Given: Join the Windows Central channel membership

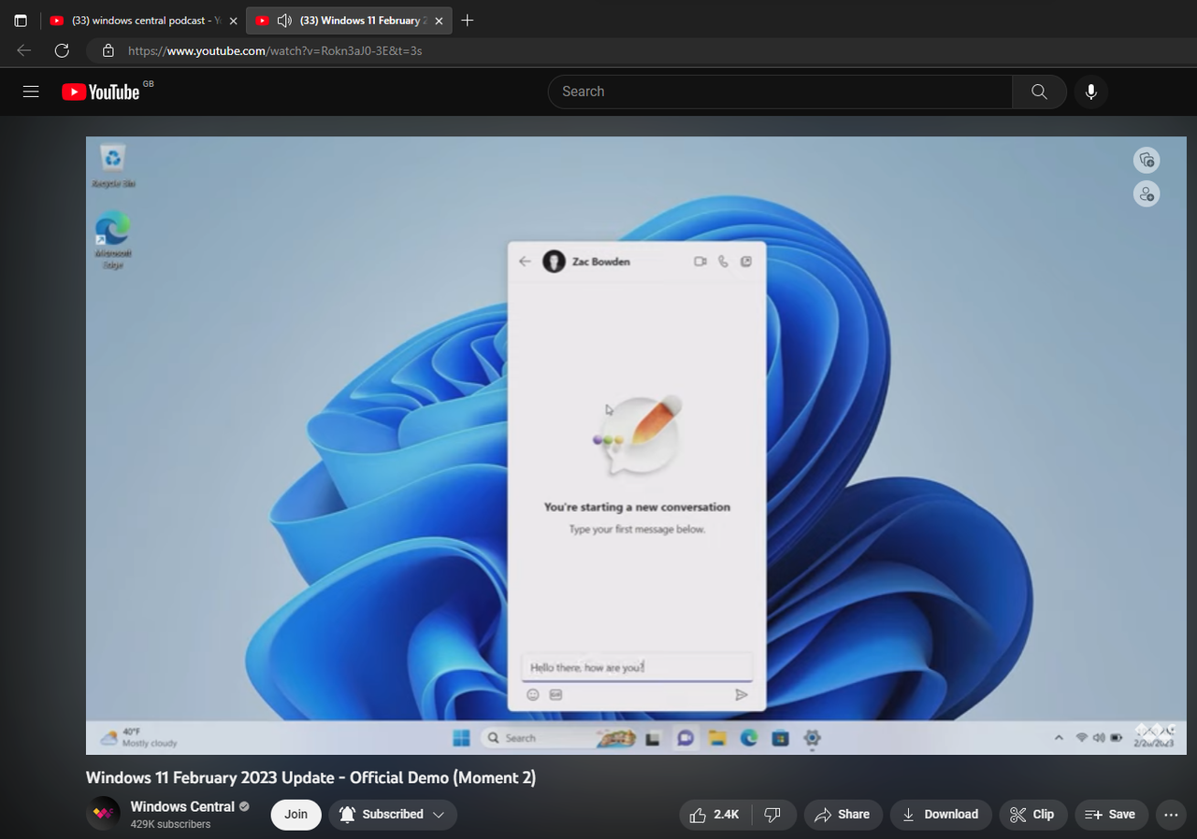Looking at the screenshot, I should click(x=296, y=815).
